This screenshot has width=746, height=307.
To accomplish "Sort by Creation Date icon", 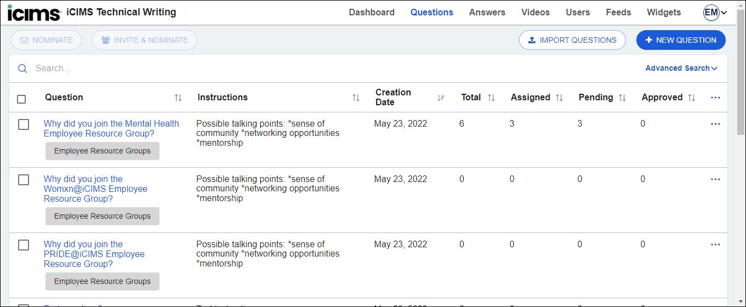I will click(x=441, y=98).
